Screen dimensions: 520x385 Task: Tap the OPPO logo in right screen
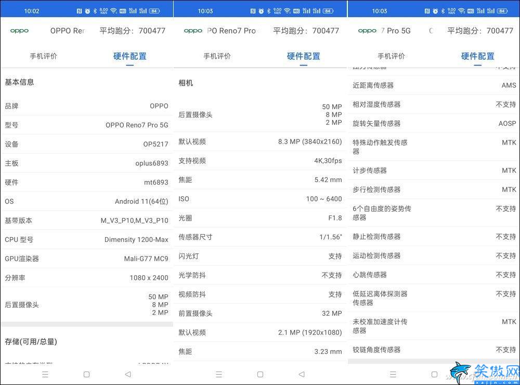tap(367, 31)
